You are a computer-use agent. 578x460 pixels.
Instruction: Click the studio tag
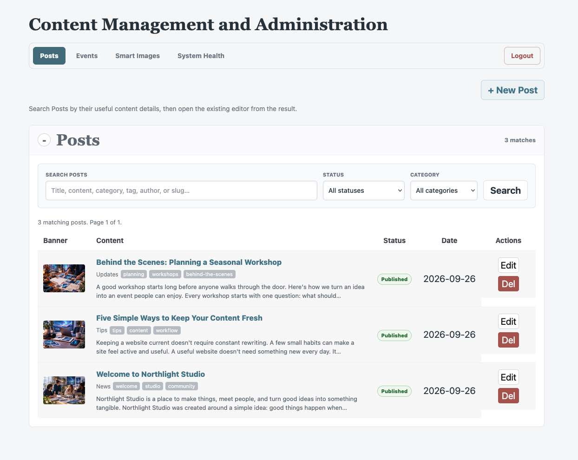coord(152,386)
